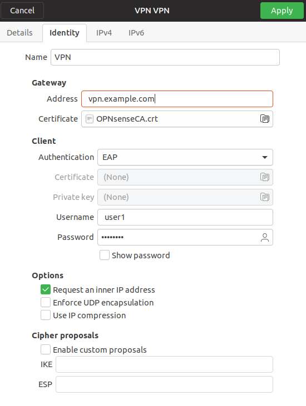Image resolution: width=306 pixels, height=406 pixels.
Task: Enable Enforce UDP encapsulation
Action: click(46, 302)
